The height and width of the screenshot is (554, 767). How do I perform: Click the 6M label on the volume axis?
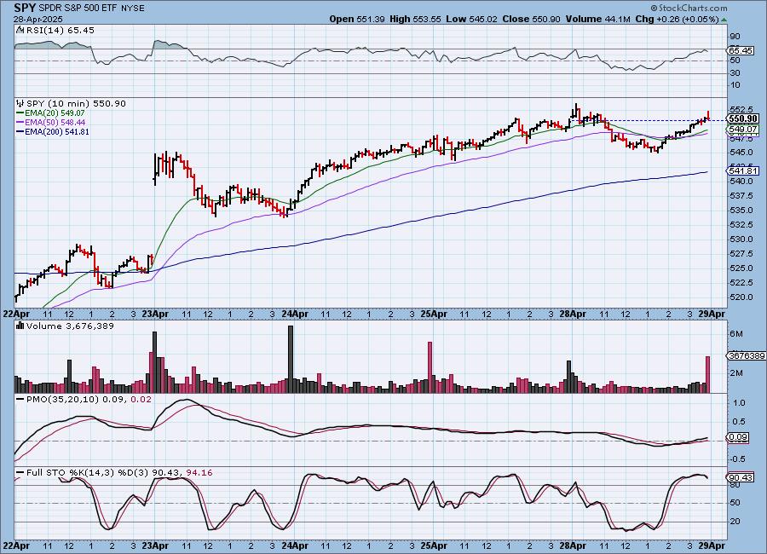click(736, 334)
